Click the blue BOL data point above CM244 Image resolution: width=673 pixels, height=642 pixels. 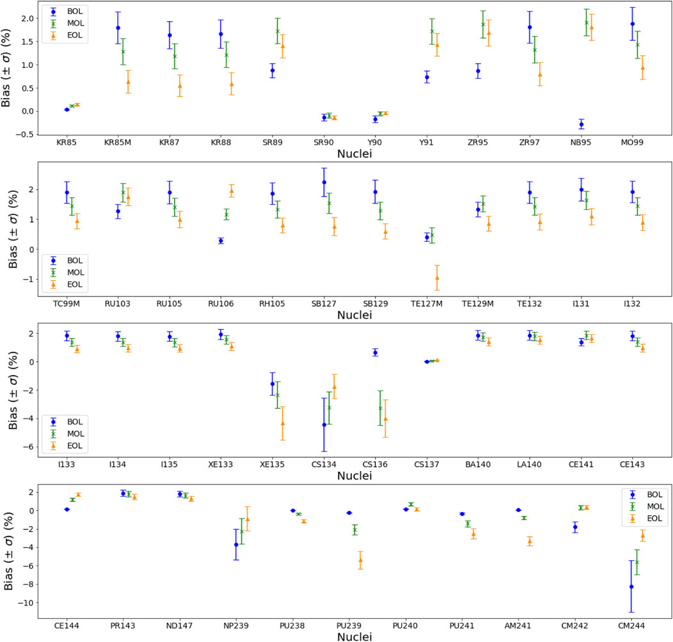coord(631,586)
